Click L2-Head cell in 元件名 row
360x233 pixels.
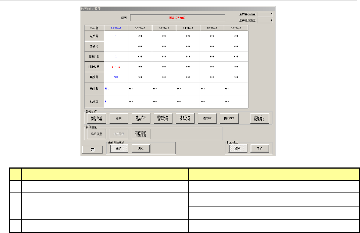(x=140, y=89)
